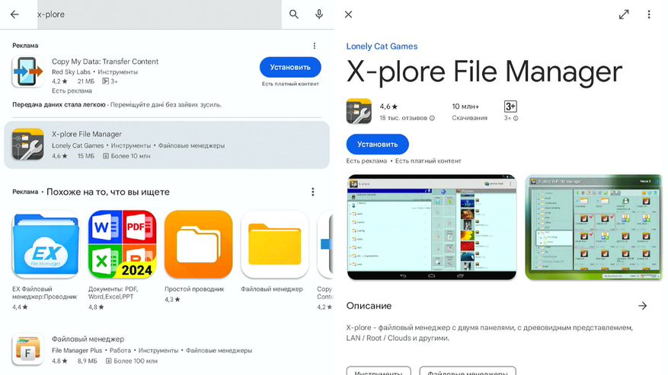The height and width of the screenshot is (375, 668).
Task: Open first X-plore dual-pane screenshot
Action: pyautogui.click(x=432, y=227)
